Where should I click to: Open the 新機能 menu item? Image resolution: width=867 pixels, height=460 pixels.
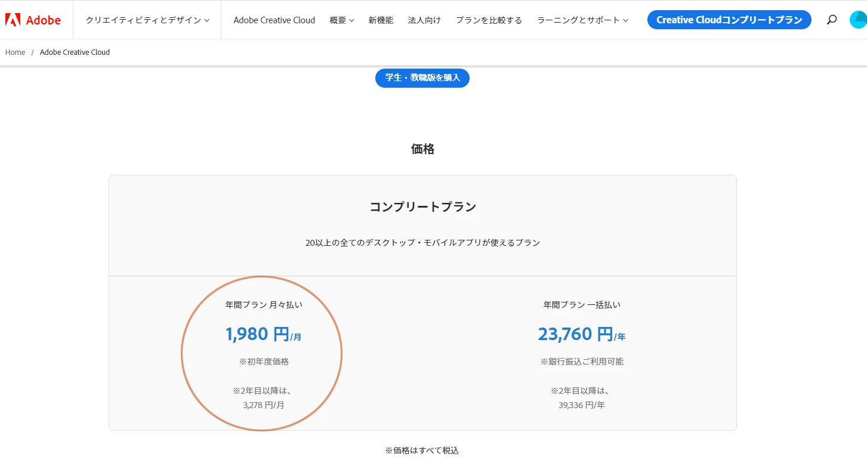[381, 20]
